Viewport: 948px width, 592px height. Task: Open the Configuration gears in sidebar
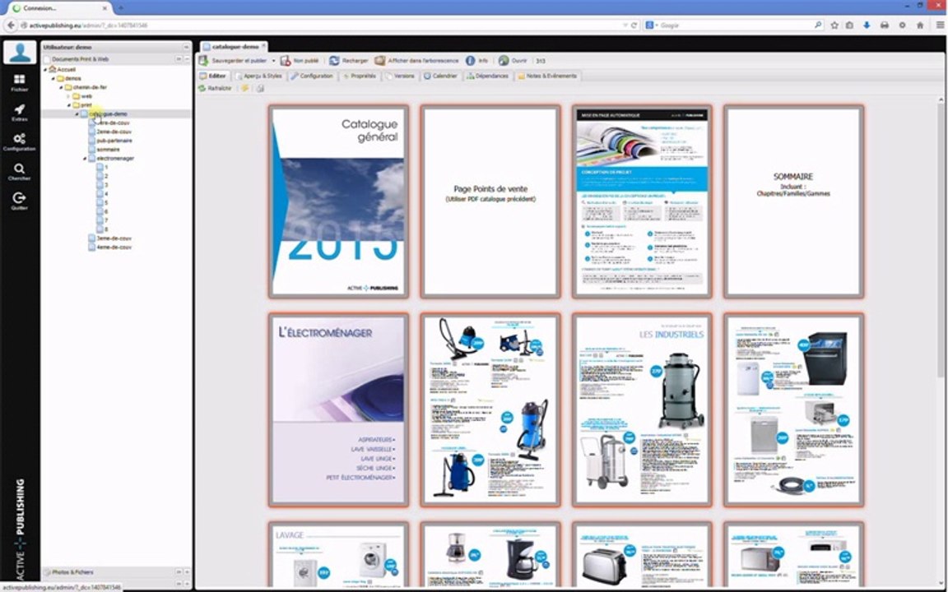coord(20,142)
